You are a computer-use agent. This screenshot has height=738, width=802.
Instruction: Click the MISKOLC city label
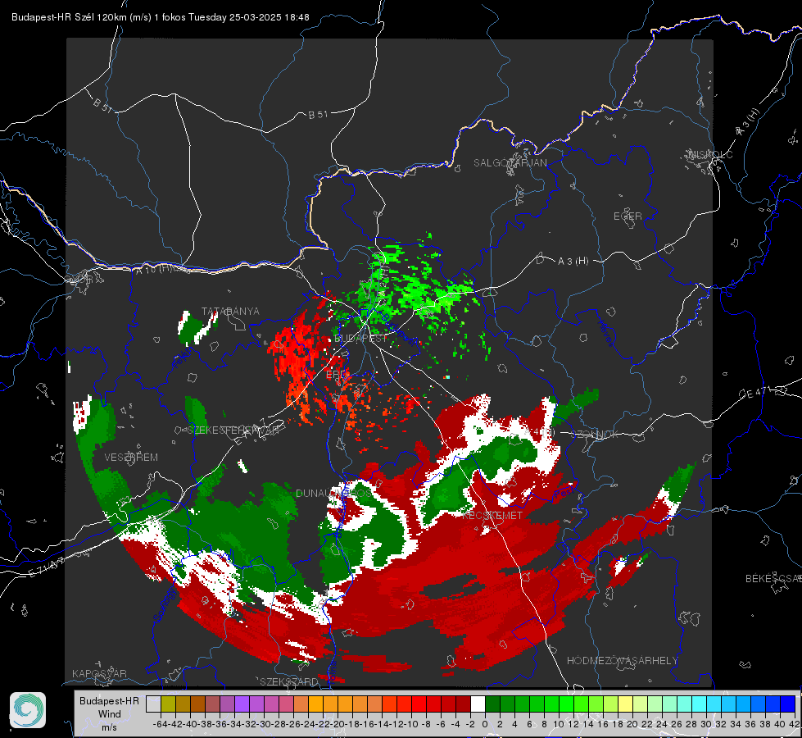click(x=710, y=154)
